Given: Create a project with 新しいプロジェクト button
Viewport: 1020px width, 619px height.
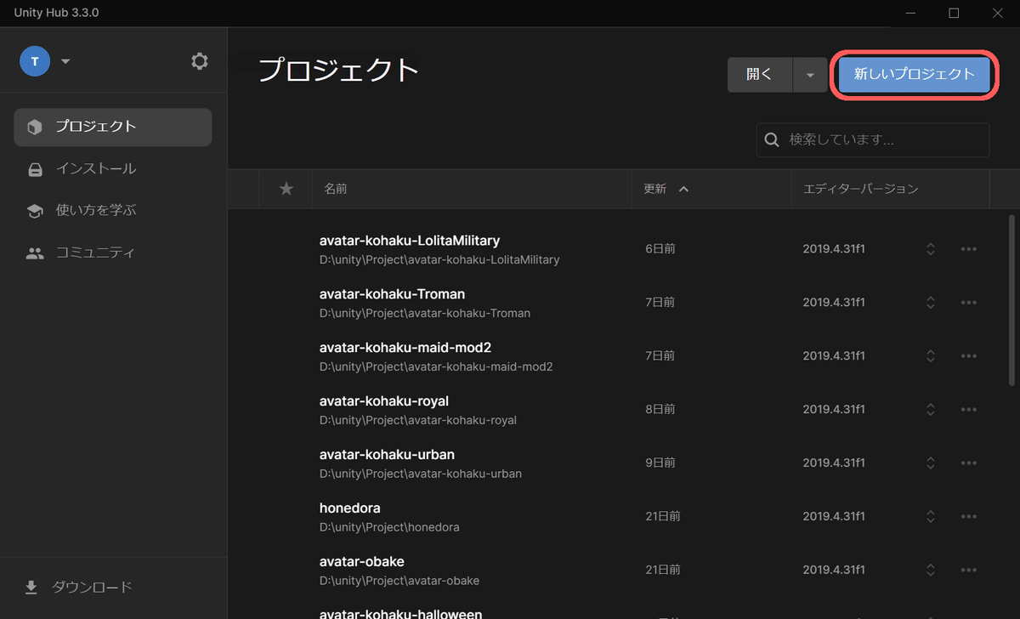Looking at the screenshot, I should (x=914, y=75).
